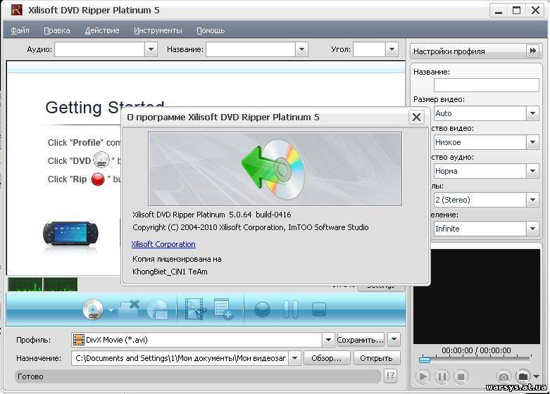Collapse the profile settings panel arrows
The height and width of the screenshot is (394, 550).
[533, 51]
